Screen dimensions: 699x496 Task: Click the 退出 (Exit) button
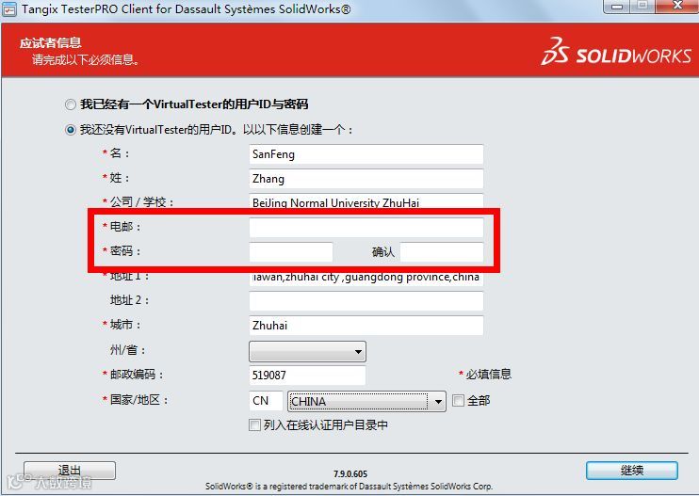tap(70, 471)
